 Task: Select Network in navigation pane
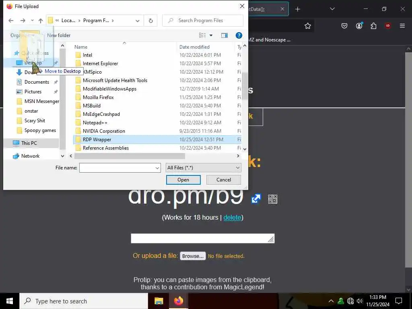point(30,156)
